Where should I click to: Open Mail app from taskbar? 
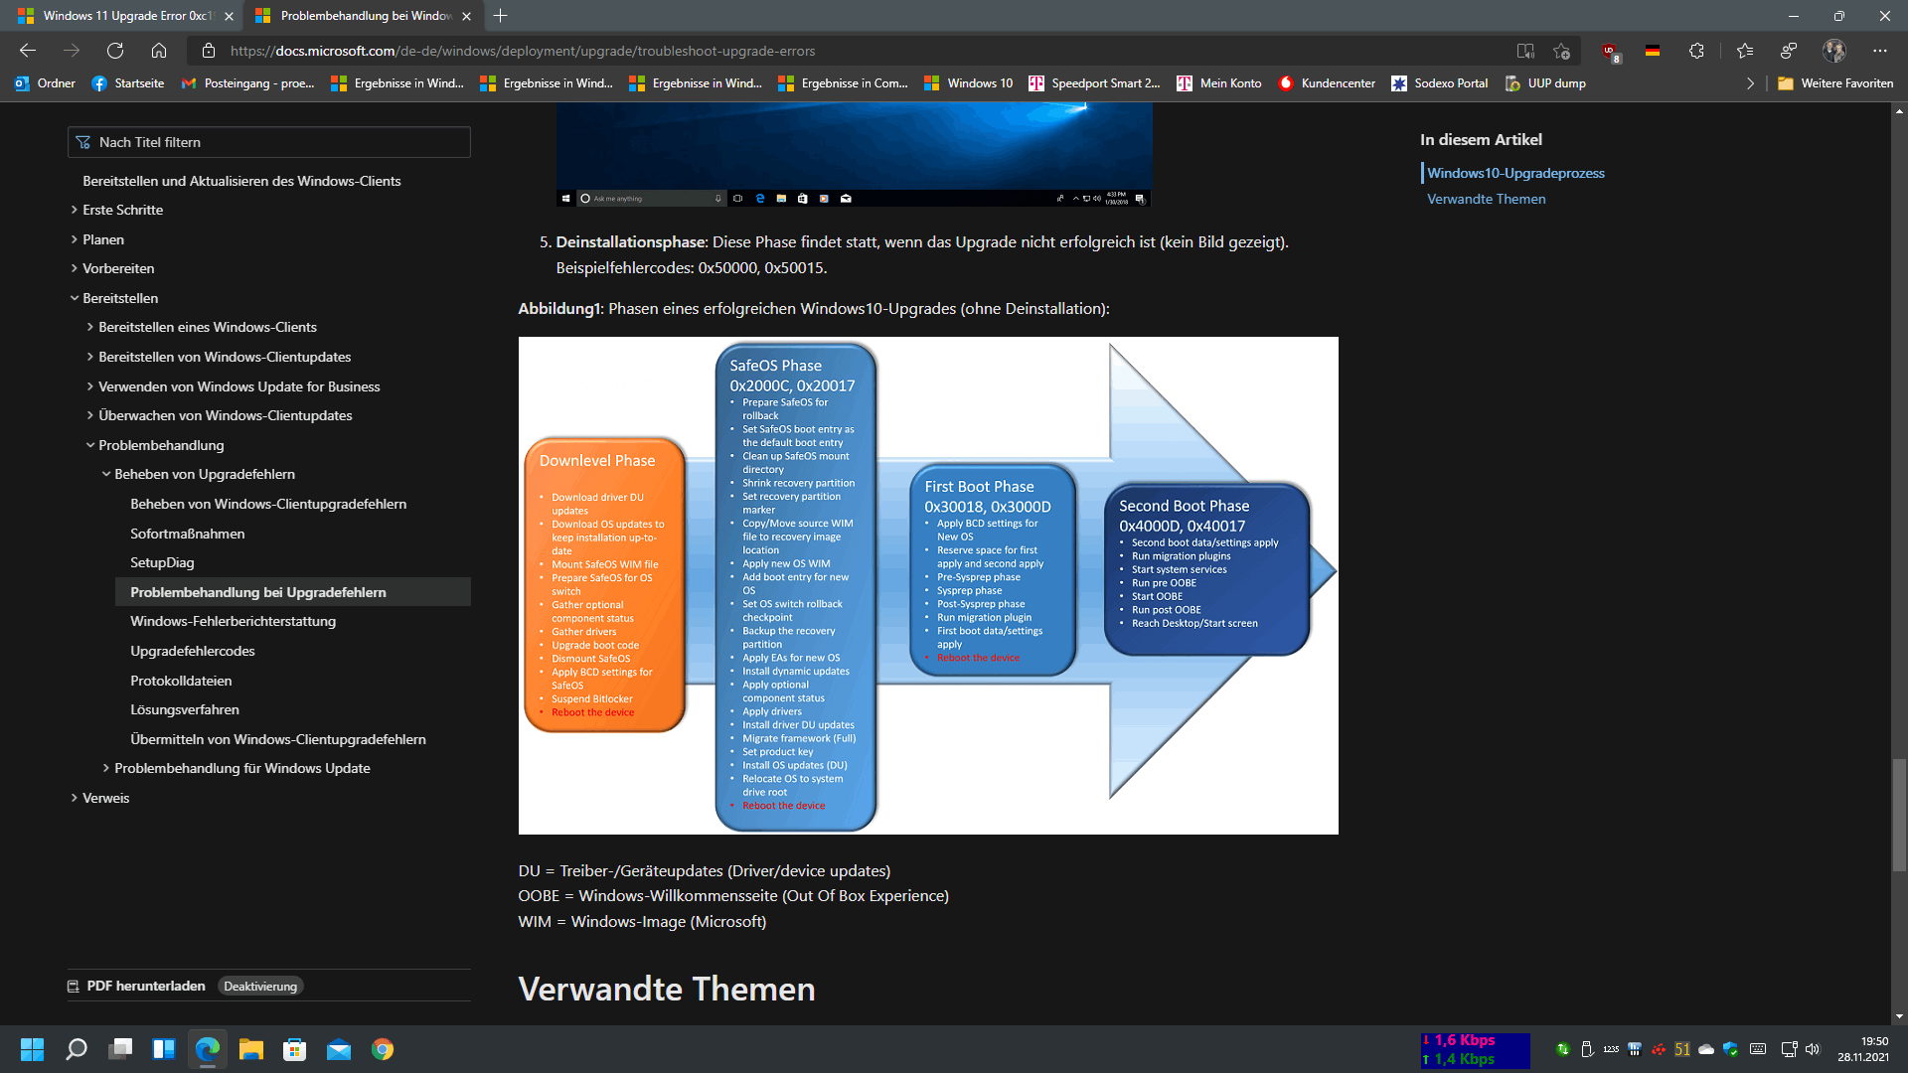coord(339,1049)
